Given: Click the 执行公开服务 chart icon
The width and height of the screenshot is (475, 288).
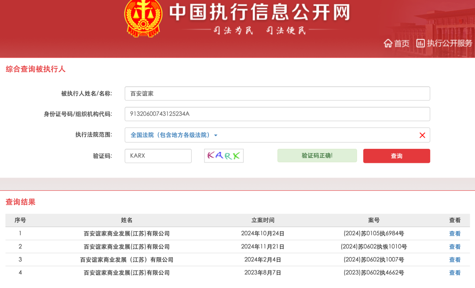Looking at the screenshot, I should coord(420,43).
